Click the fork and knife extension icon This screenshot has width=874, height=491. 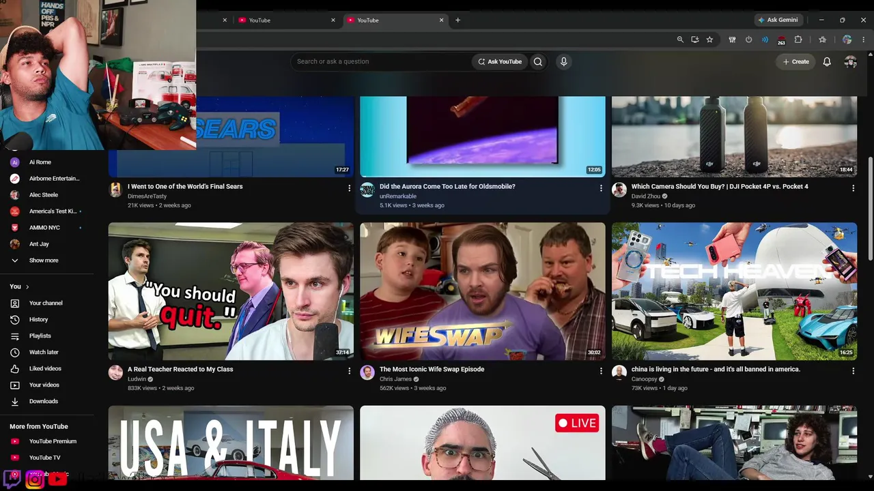732,40
